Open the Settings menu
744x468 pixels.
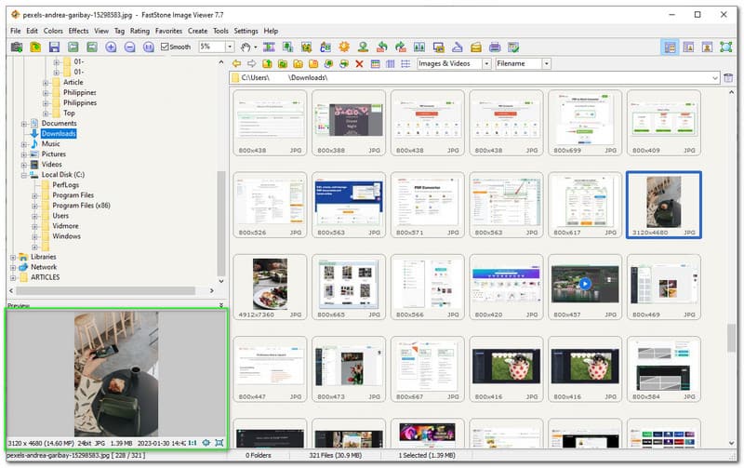246,31
